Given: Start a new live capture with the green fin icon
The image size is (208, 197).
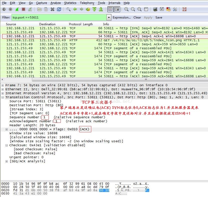Looking at the screenshot, I should click(x=17, y=9).
